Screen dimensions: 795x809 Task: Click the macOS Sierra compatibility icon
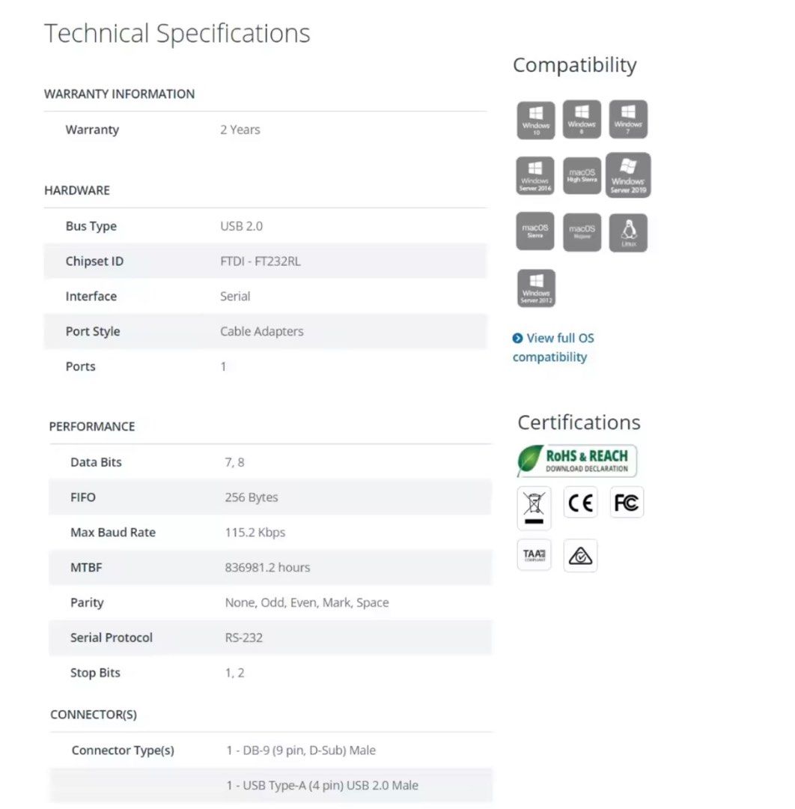[536, 231]
